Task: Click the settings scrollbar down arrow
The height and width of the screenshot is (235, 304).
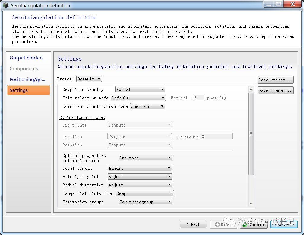Action: coord(251,203)
